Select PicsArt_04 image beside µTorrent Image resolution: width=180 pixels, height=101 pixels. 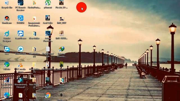tap(61, 3)
